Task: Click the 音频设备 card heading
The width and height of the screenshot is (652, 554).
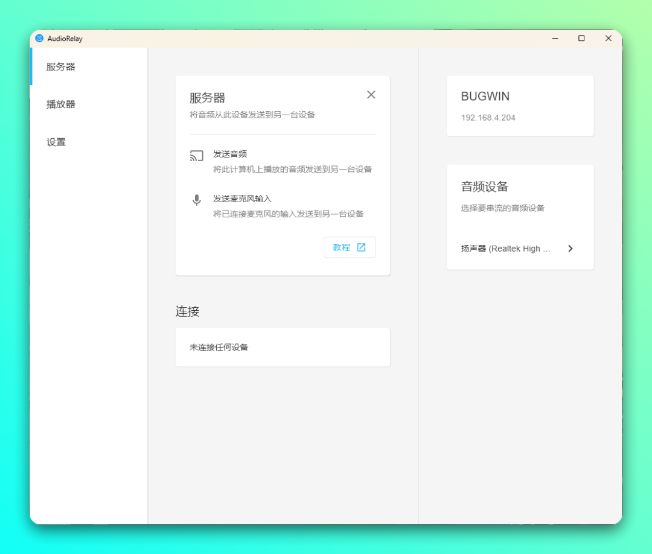Action: [x=485, y=186]
